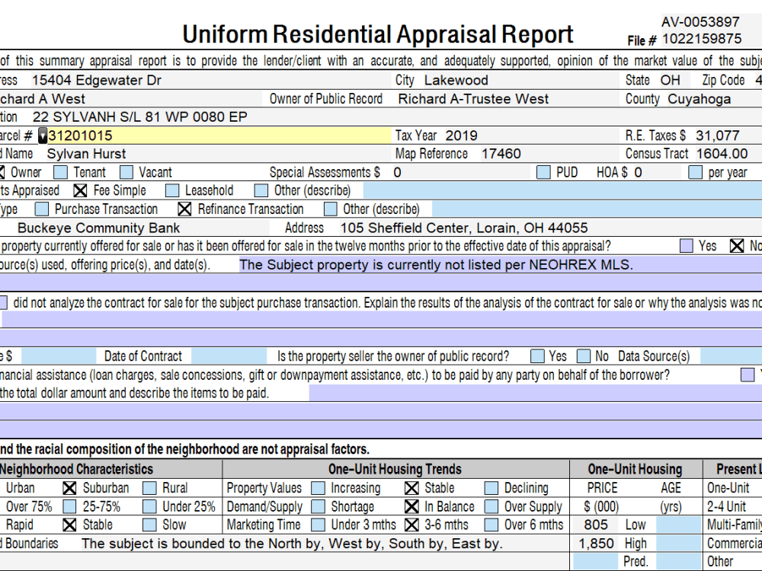The image size is (762, 571).
Task: Click the One-Unit Housing Trends header
Action: tap(395, 469)
